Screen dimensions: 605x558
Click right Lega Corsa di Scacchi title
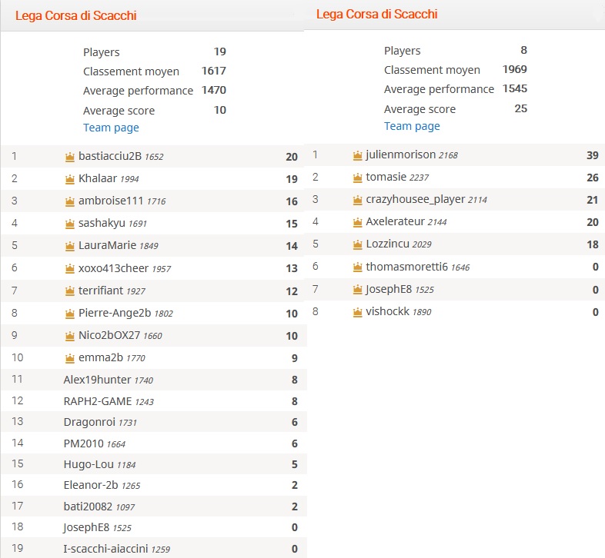click(377, 14)
